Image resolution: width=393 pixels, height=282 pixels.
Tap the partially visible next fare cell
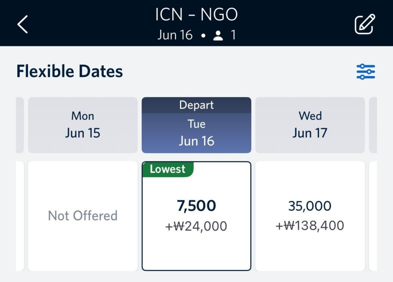(x=373, y=216)
